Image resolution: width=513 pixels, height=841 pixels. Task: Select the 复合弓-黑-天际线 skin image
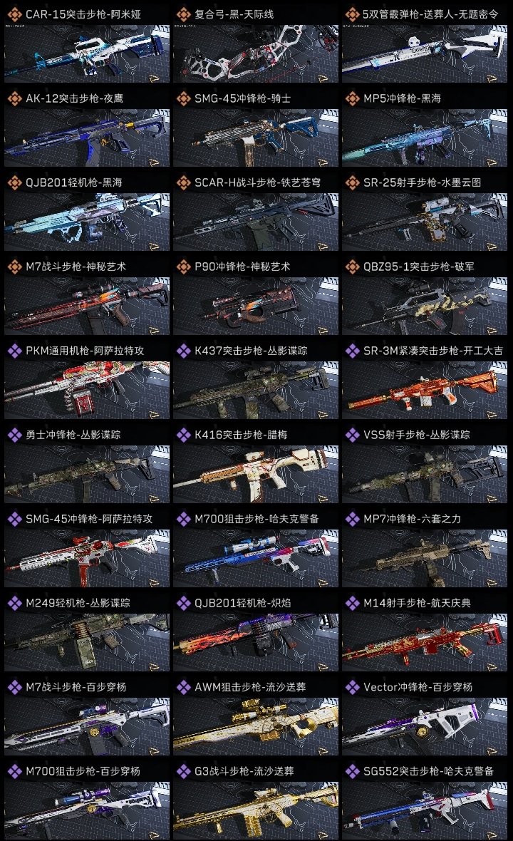point(256,53)
